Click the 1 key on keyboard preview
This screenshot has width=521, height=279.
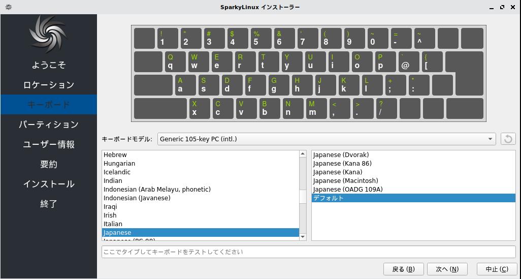[x=168, y=38]
